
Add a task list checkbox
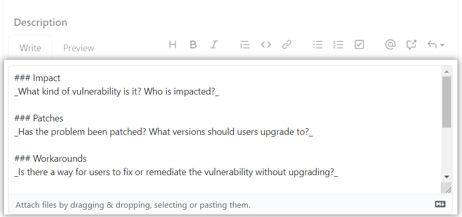pos(359,45)
